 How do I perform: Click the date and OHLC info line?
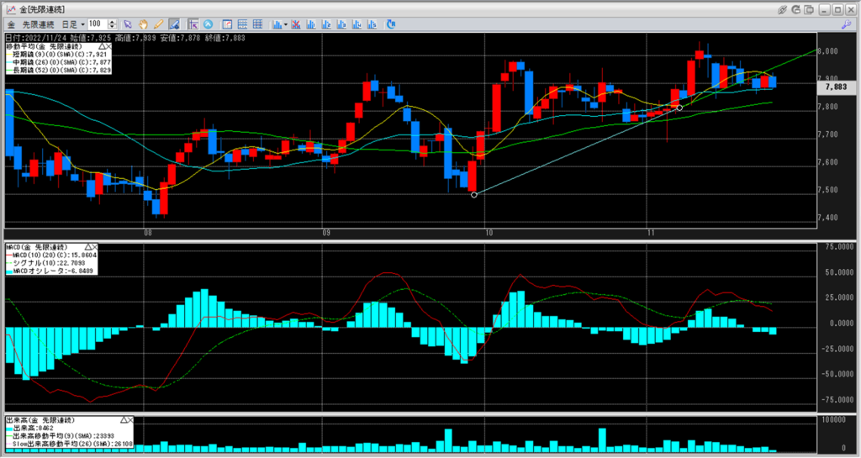pos(125,39)
